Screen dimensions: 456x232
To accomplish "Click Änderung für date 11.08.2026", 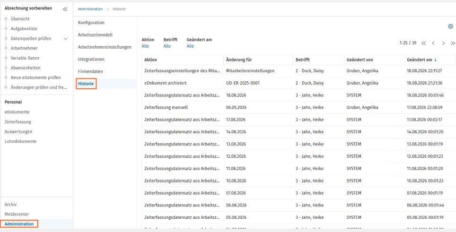I will tap(236, 168).
